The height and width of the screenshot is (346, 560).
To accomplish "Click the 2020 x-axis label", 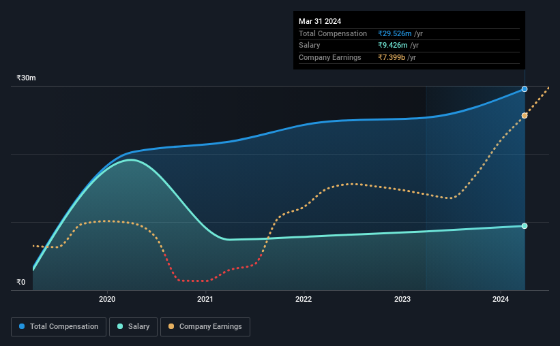I will pos(107,299).
